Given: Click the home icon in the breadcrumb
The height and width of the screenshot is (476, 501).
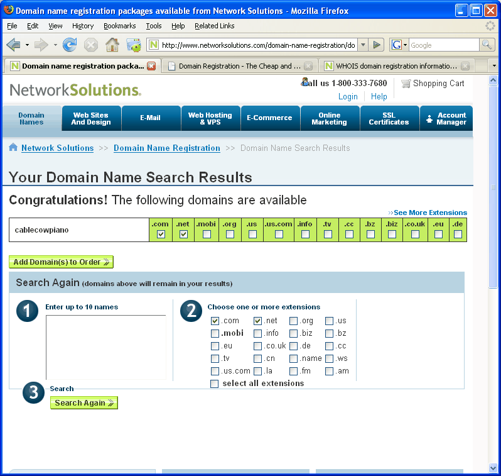Looking at the screenshot, I should point(13,147).
